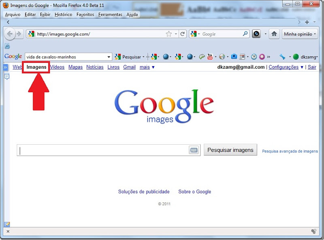The height and width of the screenshot is (240, 324).
Task: Open the home page button
Action: [274, 34]
